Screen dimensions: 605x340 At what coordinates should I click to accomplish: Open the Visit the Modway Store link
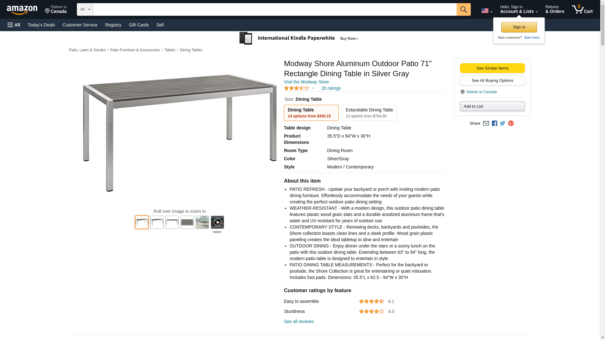306,82
